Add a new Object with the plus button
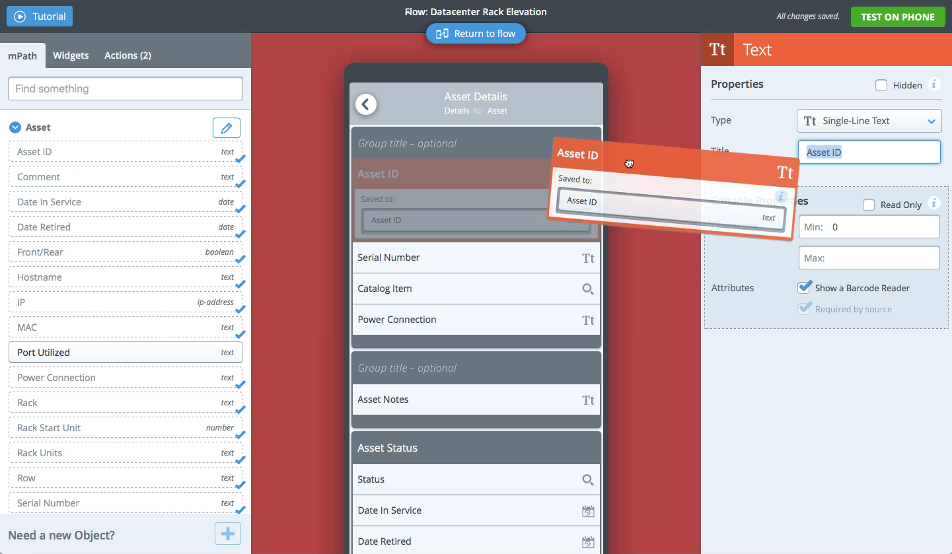 point(228,534)
